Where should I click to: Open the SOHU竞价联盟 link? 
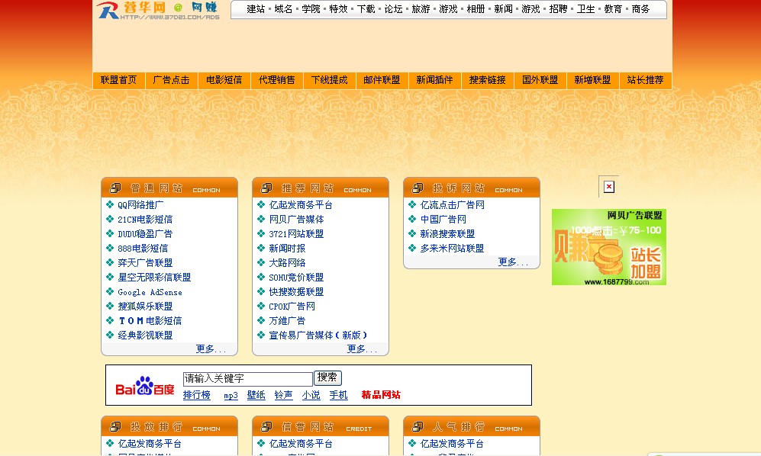pyautogui.click(x=296, y=277)
